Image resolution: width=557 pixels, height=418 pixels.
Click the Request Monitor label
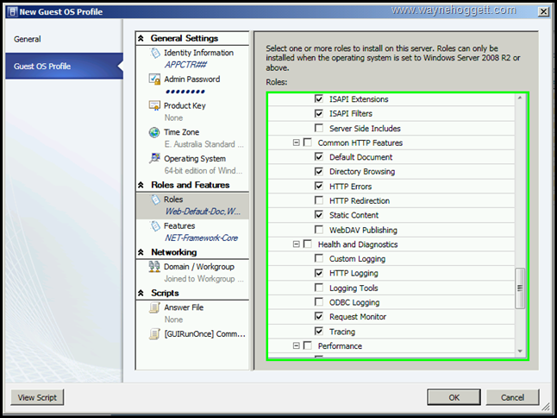pyautogui.click(x=358, y=317)
